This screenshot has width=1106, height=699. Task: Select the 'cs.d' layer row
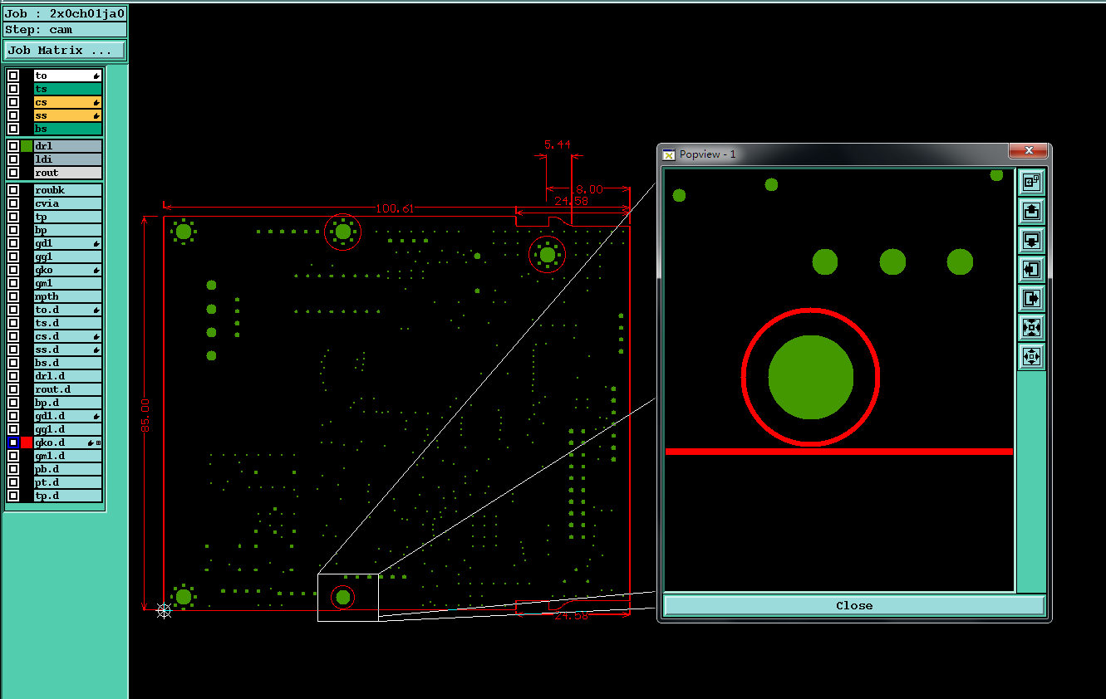68,336
